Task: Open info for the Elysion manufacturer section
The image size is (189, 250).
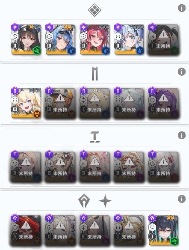Action: (181, 8)
